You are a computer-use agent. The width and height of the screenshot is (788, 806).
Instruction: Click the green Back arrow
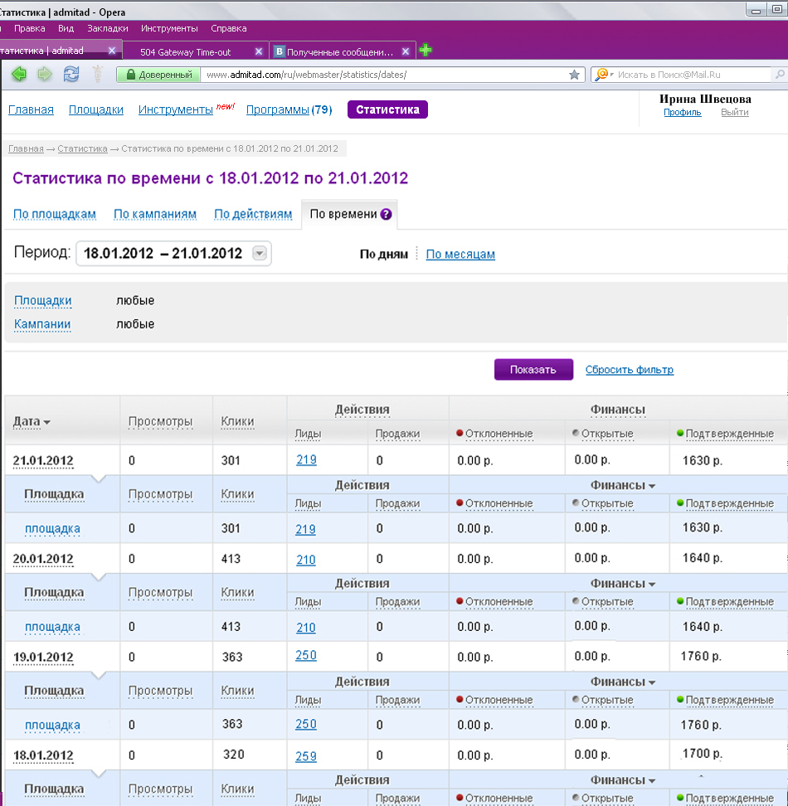pyautogui.click(x=19, y=74)
